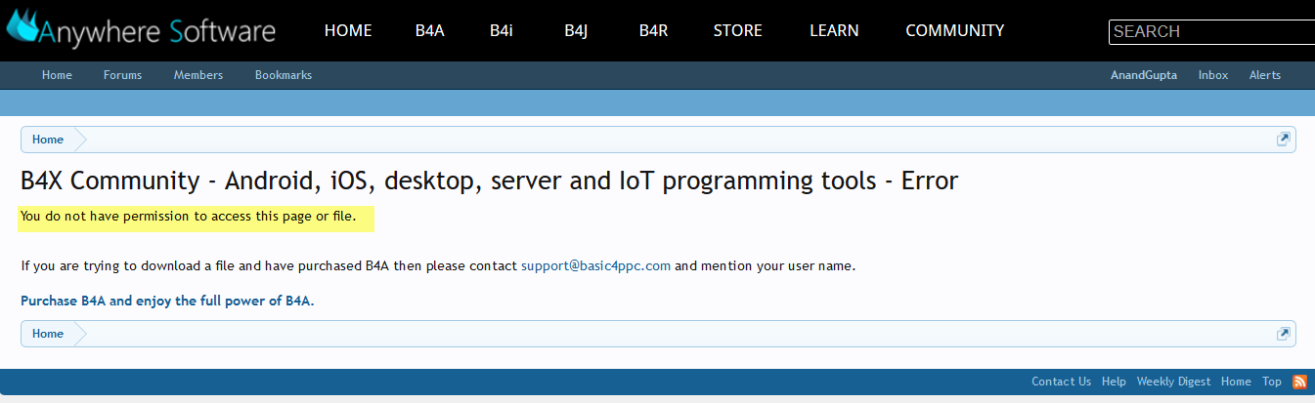Open the Weekly Digest footer link
Screen dimensions: 1315x403
point(1173,382)
